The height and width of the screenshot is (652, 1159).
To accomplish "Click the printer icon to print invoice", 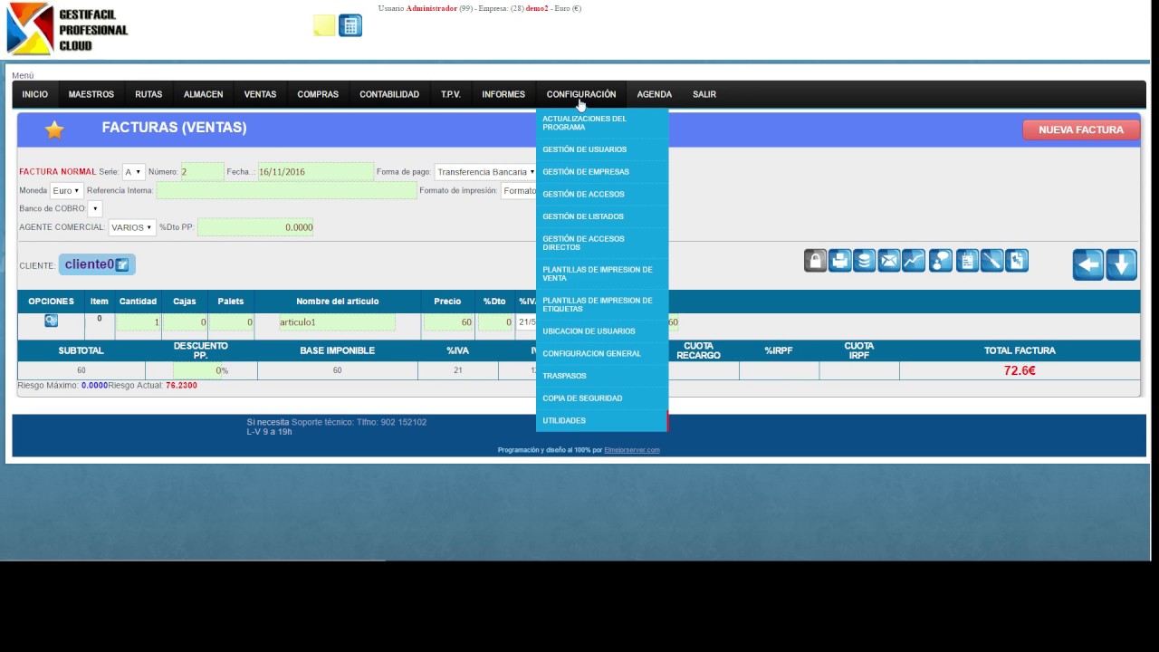I will click(839, 262).
